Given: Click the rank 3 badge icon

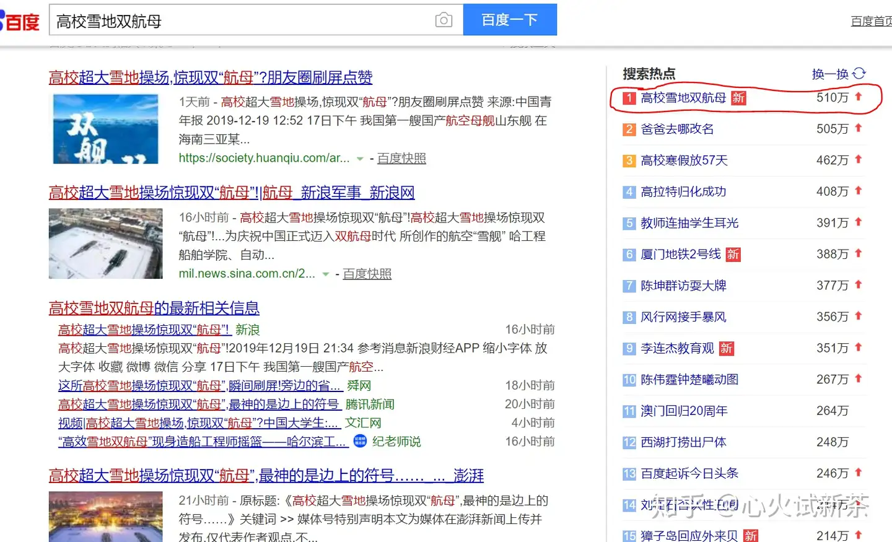Looking at the screenshot, I should coord(629,161).
